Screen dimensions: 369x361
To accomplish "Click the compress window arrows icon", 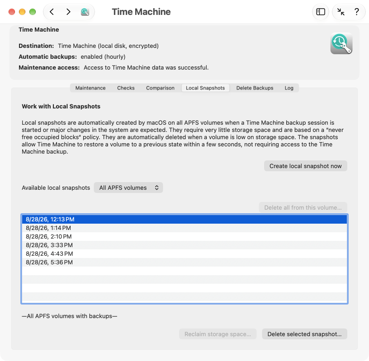I will [341, 12].
